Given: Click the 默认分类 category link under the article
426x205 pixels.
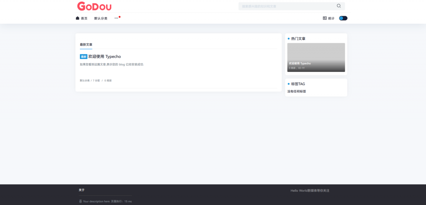Looking at the screenshot, I should pos(84,81).
